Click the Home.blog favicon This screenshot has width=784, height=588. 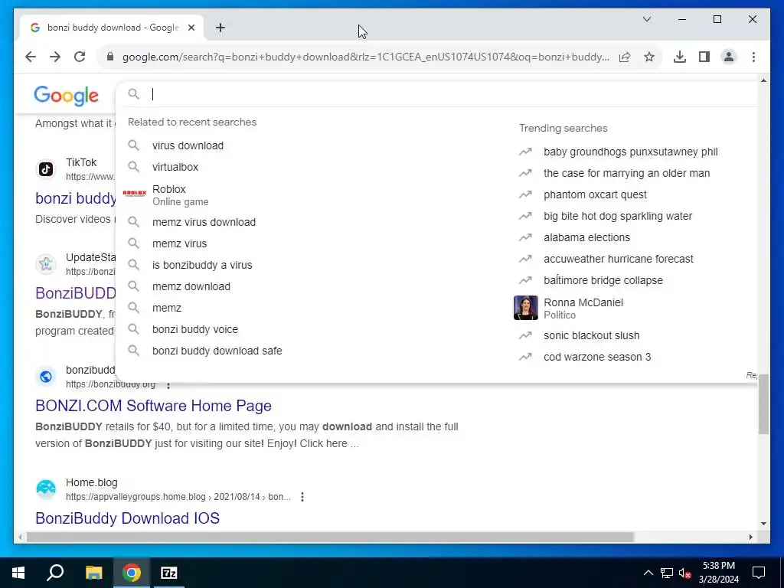click(x=46, y=489)
